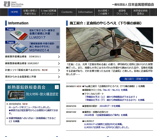Select 銅屋根クロニクル in navigation bar
The image size is (157, 137).
pos(122,12)
